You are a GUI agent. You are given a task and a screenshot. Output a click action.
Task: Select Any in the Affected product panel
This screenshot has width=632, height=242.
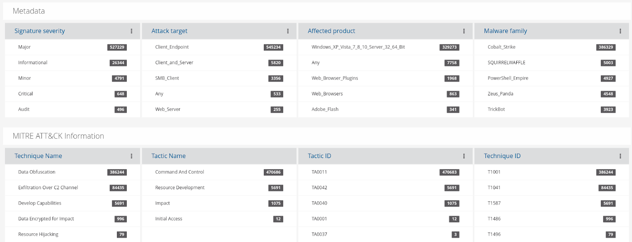(x=386, y=63)
